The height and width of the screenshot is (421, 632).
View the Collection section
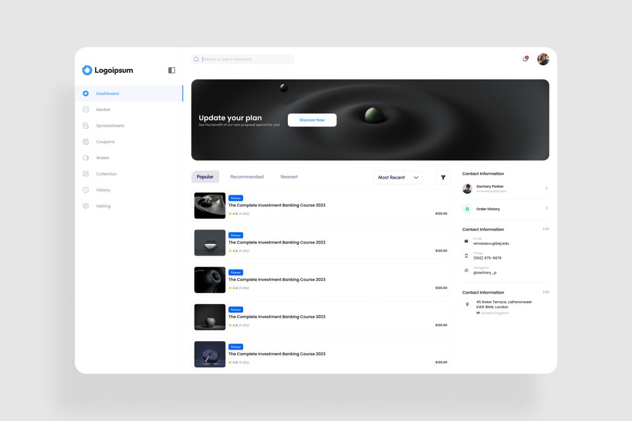tap(106, 174)
